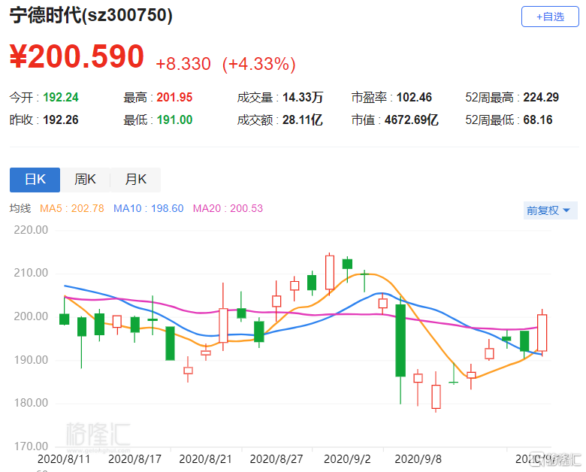Click the 180.00 price axis label
This screenshot has height=472, width=586.
pyautogui.click(x=31, y=403)
